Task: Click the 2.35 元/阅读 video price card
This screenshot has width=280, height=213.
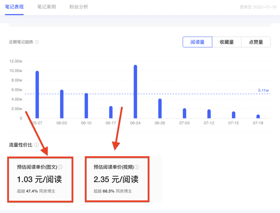Action: pos(117,179)
